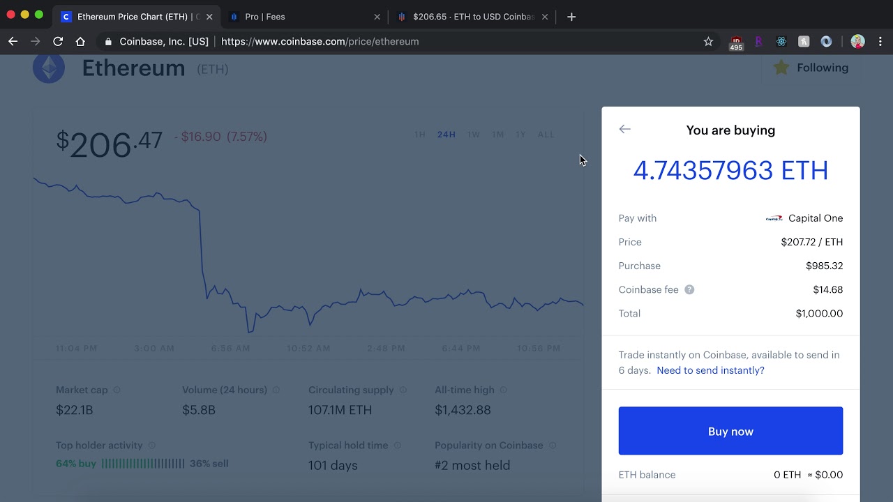Open the blue circle extension icon
The height and width of the screenshot is (502, 893).
click(826, 41)
